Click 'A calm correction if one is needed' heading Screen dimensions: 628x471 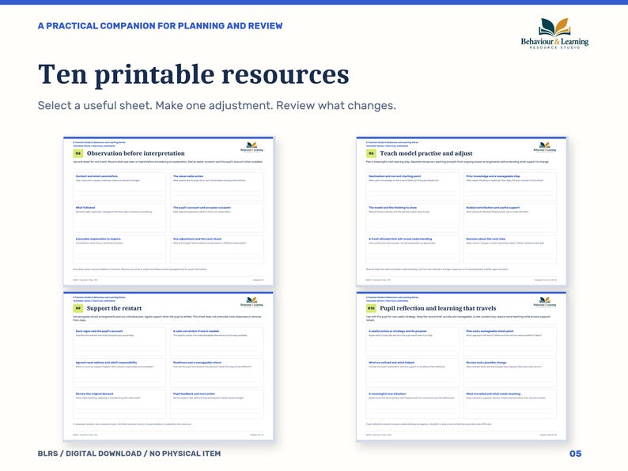click(196, 331)
